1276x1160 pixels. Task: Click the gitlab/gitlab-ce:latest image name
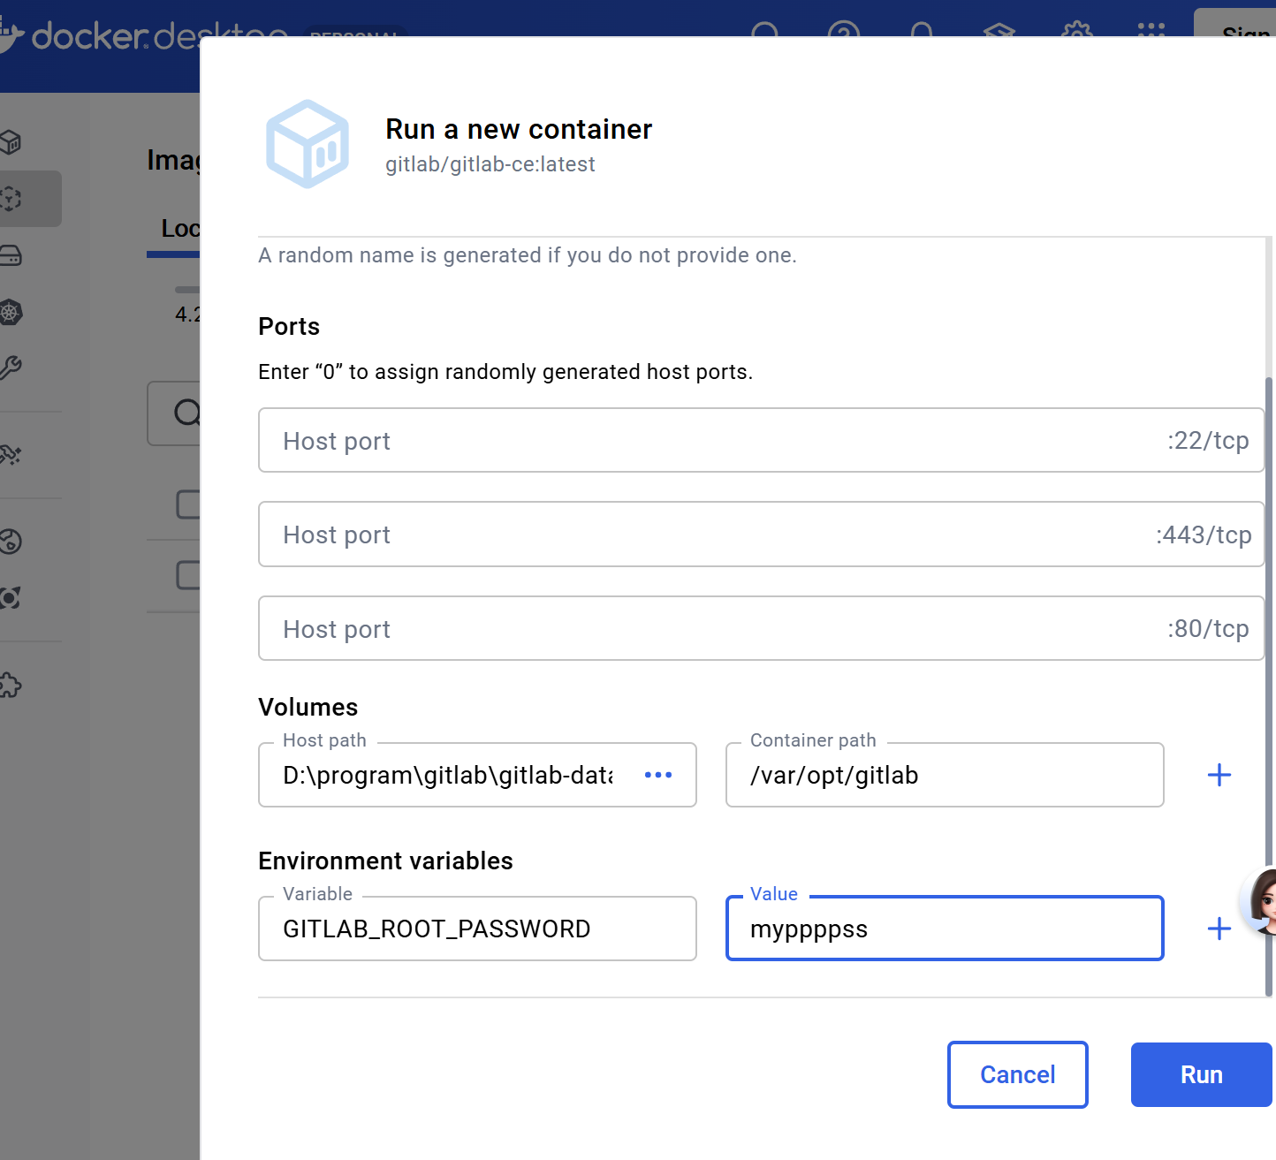[490, 164]
